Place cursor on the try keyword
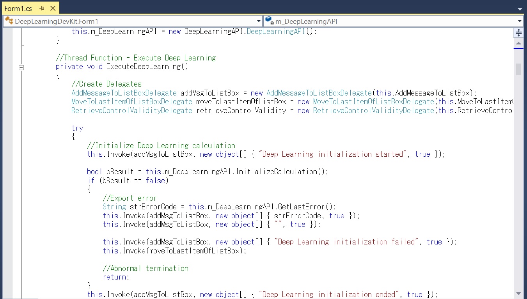527x299 pixels. pyautogui.click(x=77, y=128)
